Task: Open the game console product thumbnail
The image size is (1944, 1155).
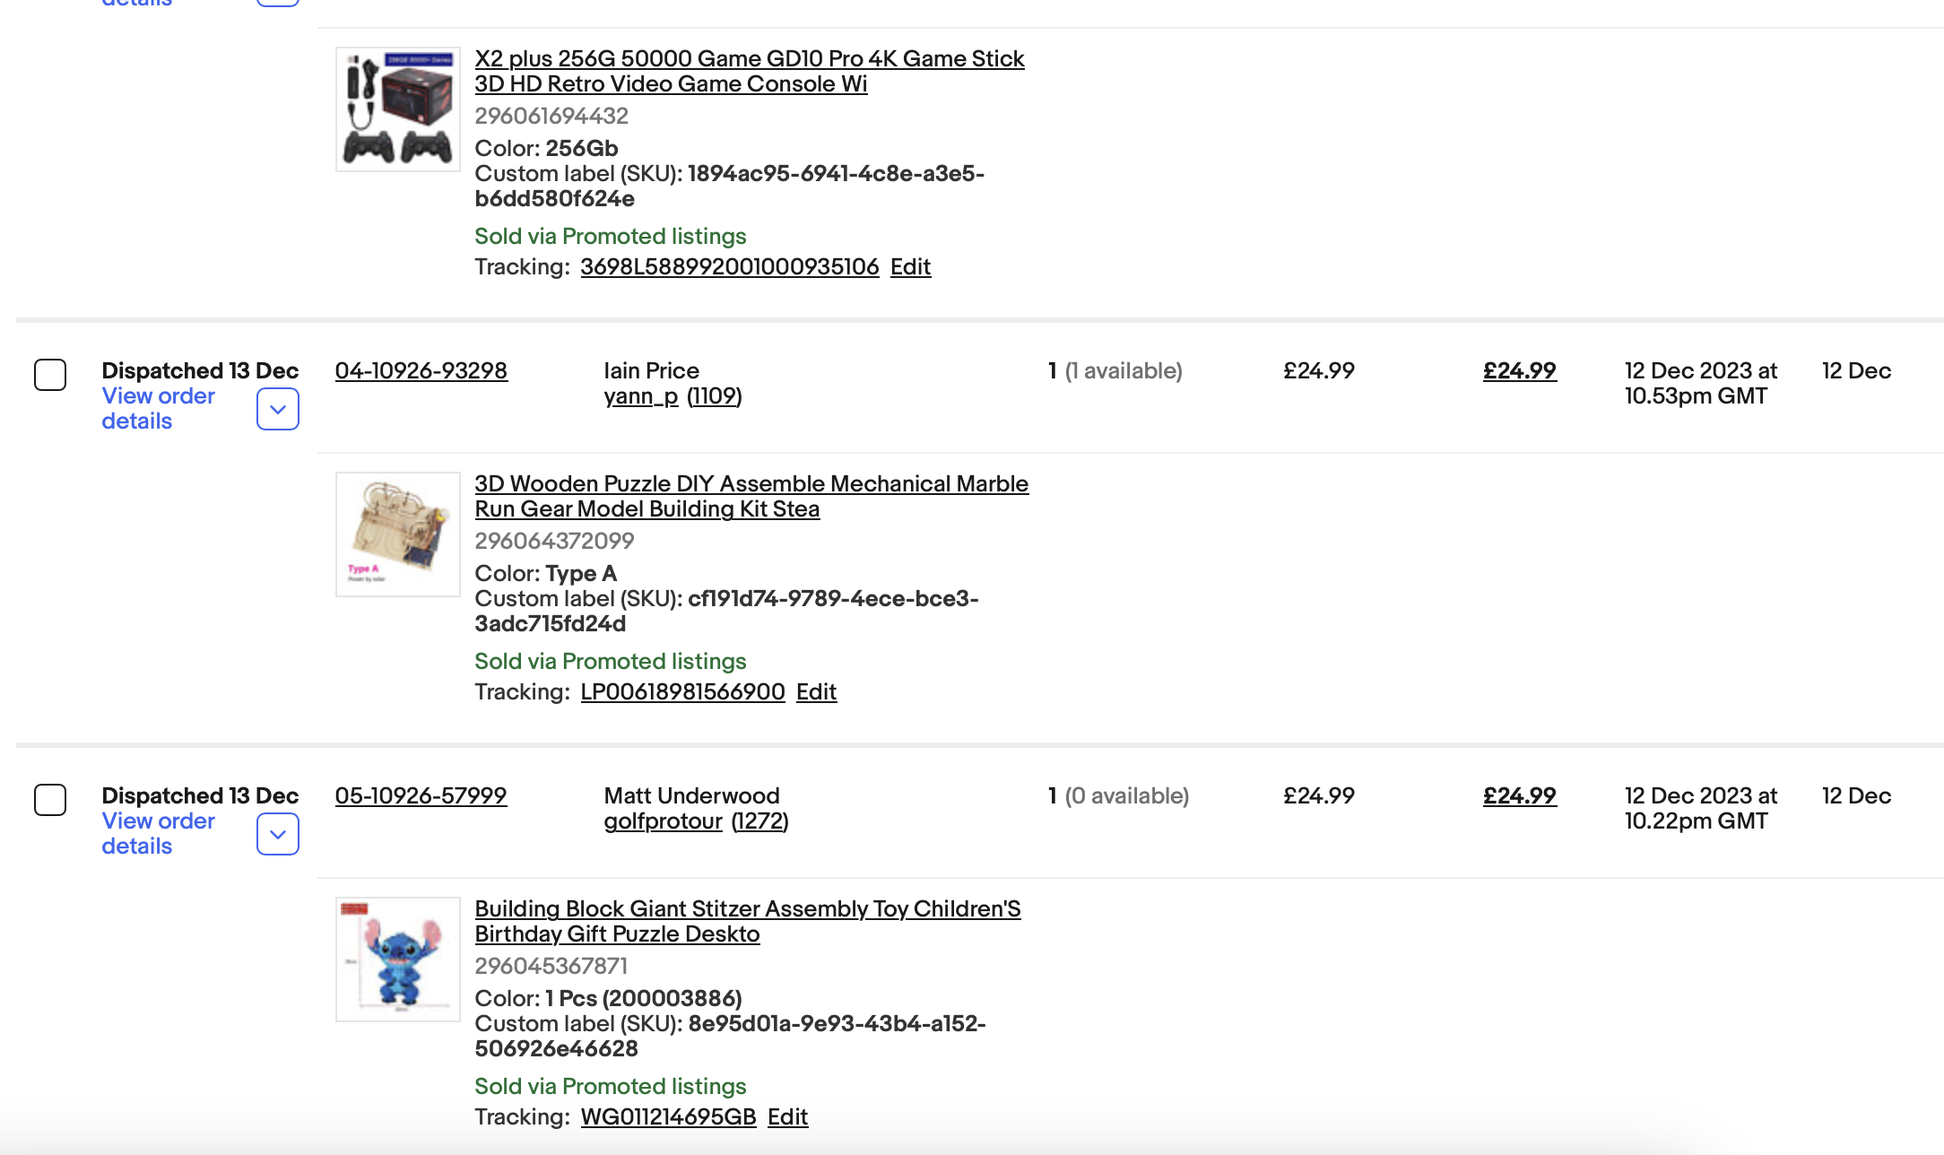Action: [x=397, y=109]
